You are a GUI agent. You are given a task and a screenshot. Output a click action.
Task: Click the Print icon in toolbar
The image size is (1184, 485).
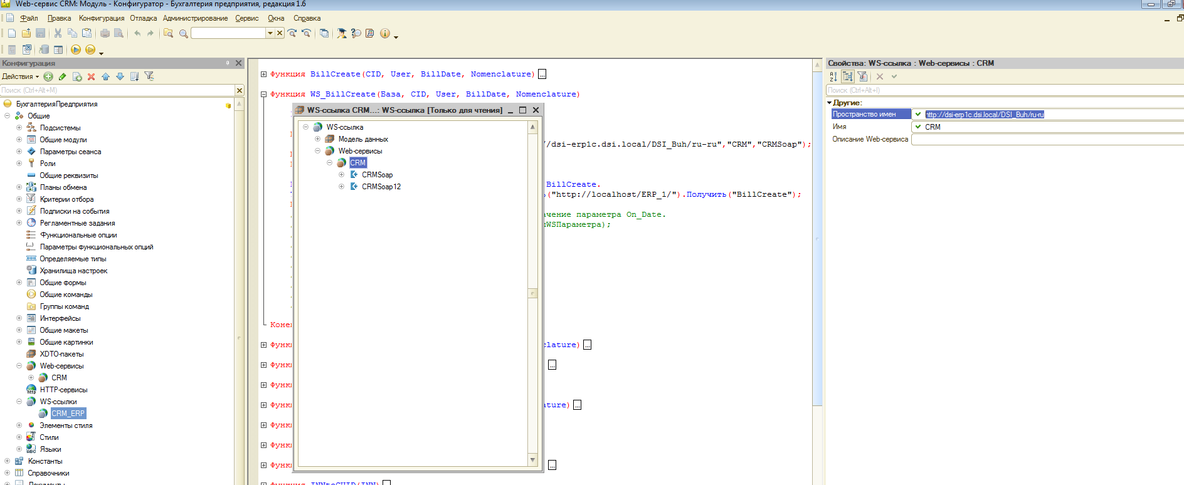105,33
